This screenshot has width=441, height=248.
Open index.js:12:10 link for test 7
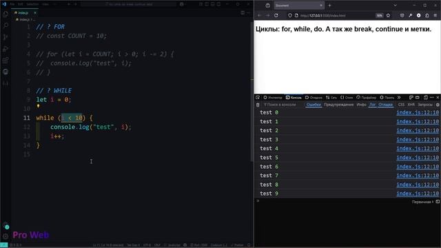coord(418,176)
